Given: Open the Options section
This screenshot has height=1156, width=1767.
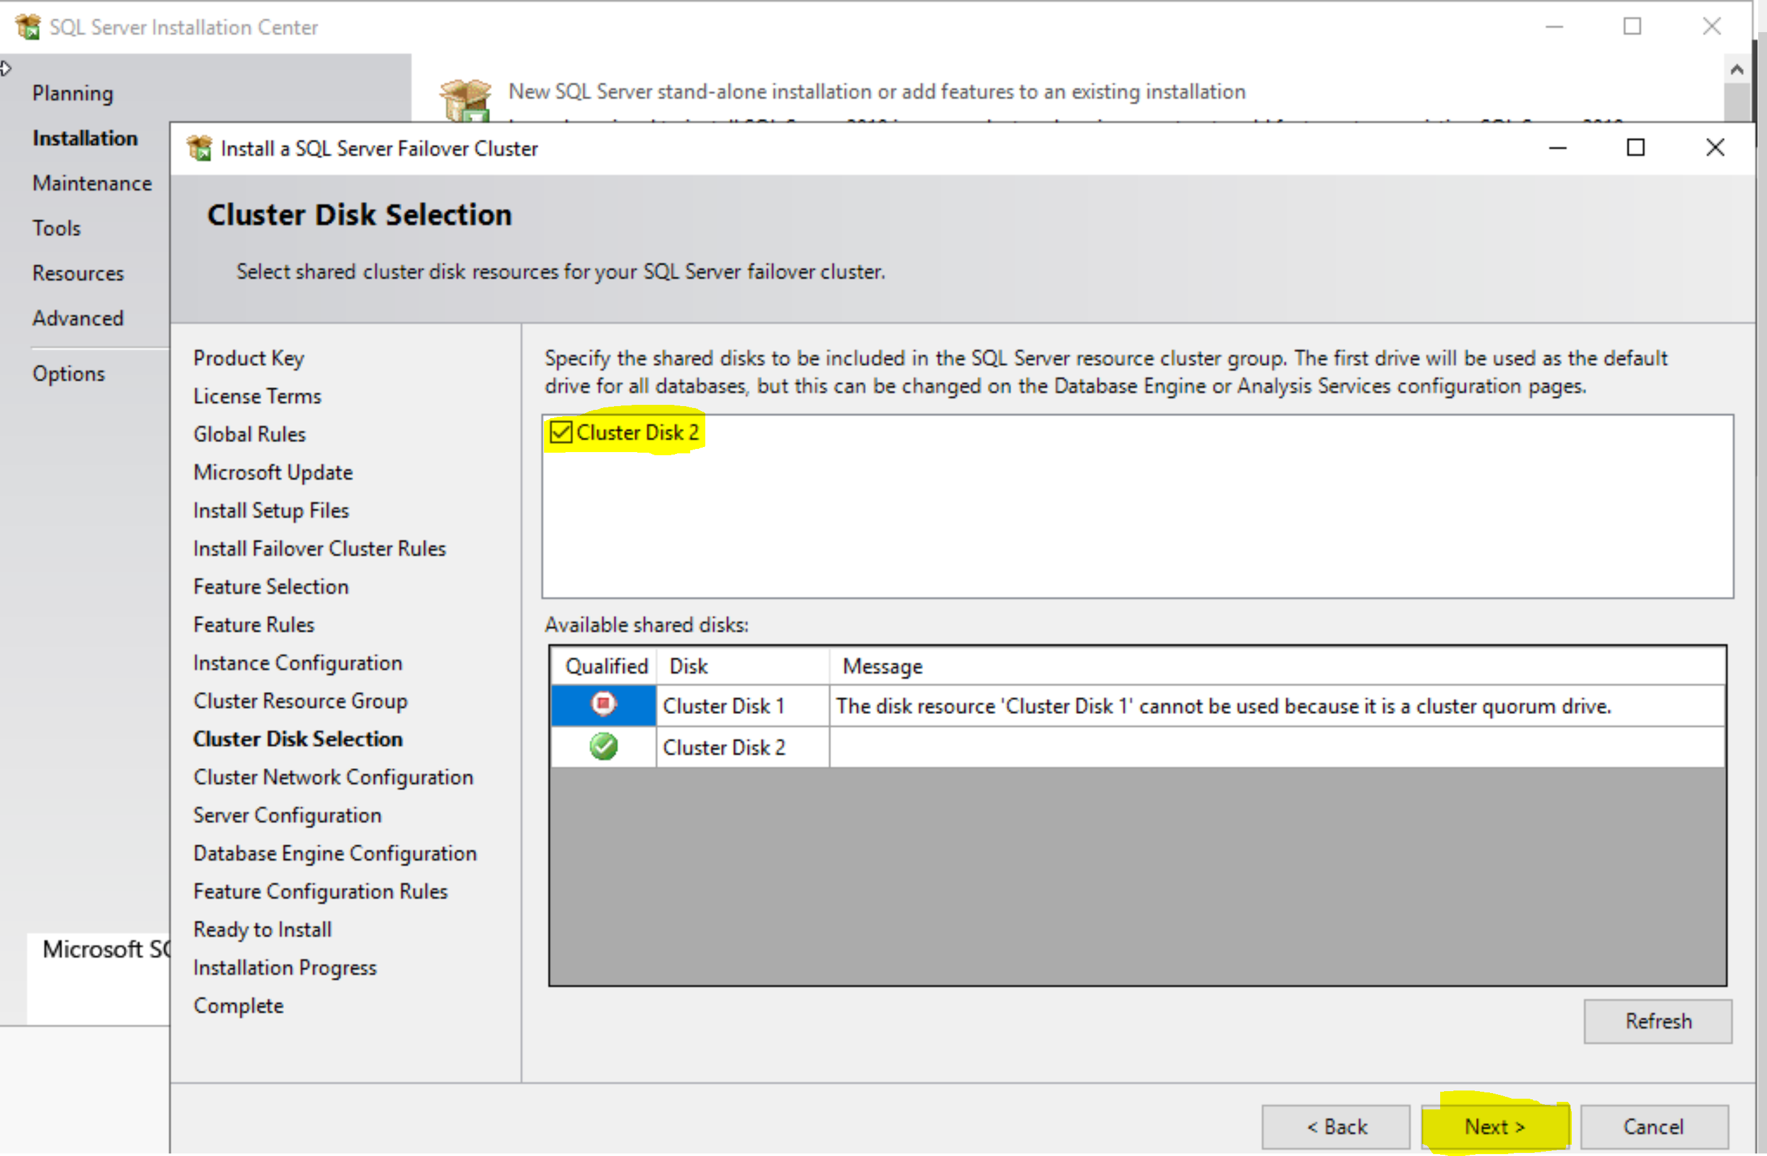Looking at the screenshot, I should tap(68, 373).
